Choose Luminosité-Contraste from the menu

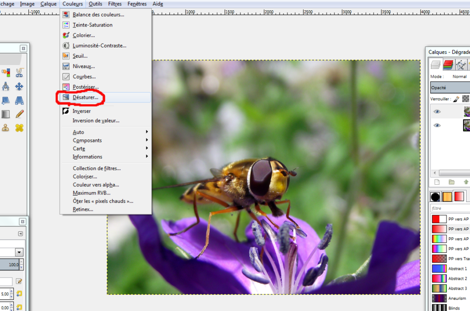click(x=106, y=45)
